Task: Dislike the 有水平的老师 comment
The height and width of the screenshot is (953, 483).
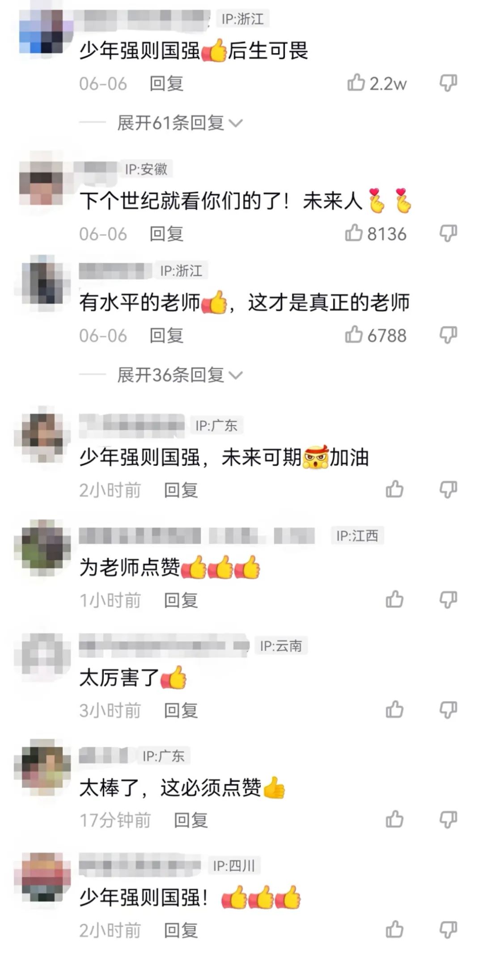Action: click(x=448, y=335)
